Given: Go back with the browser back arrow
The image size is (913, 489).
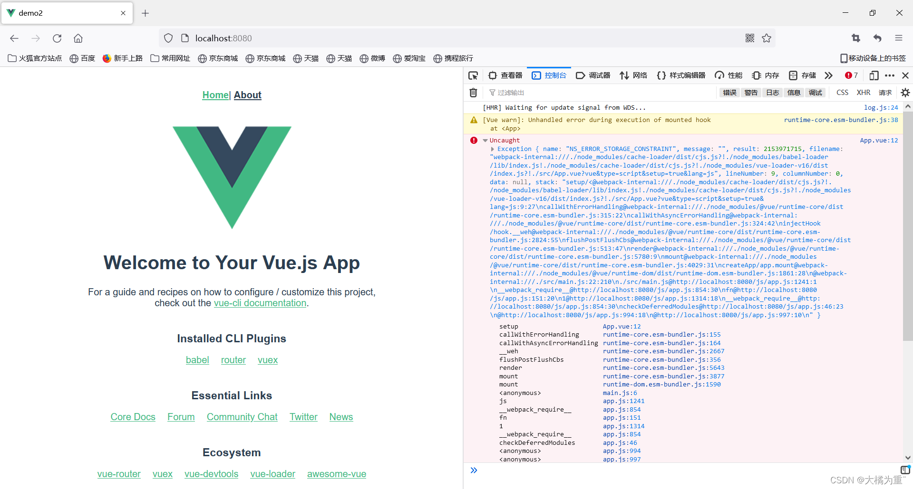Looking at the screenshot, I should pyautogui.click(x=14, y=38).
